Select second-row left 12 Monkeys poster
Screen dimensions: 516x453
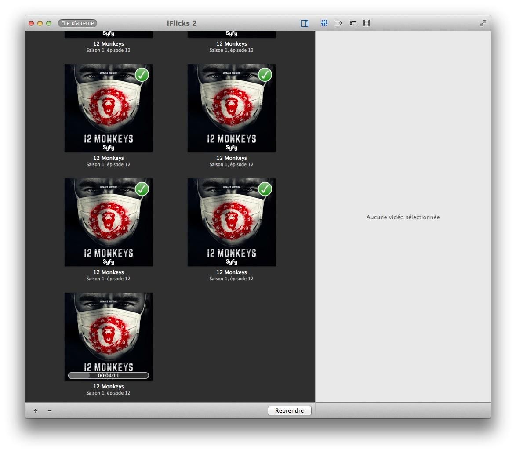tap(108, 108)
